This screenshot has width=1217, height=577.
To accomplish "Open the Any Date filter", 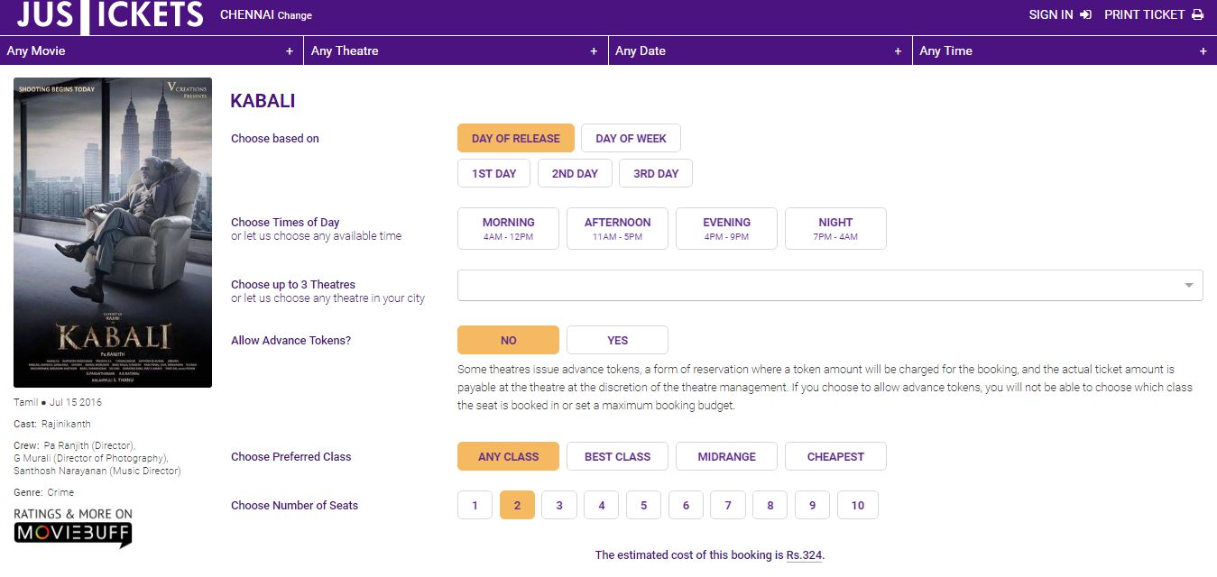I will click(x=761, y=50).
